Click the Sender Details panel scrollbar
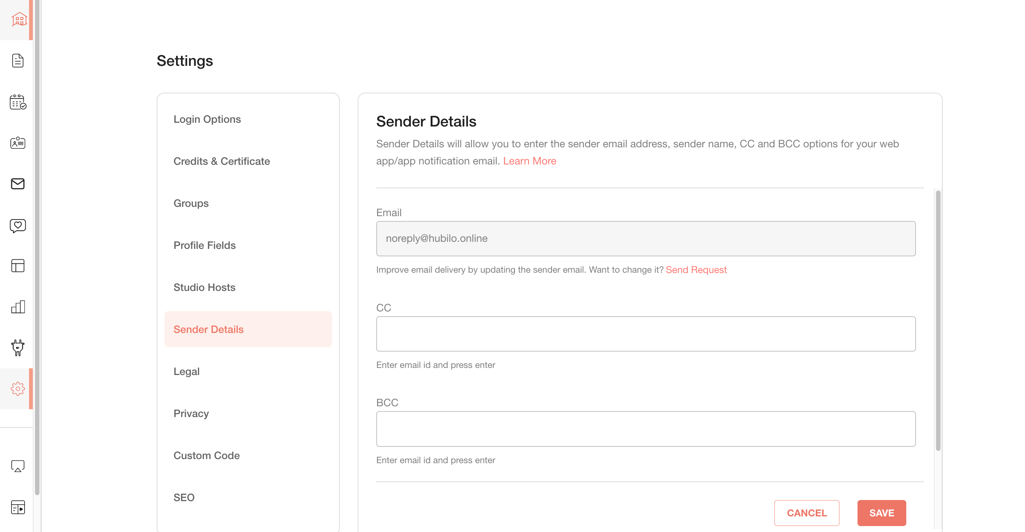The image size is (1025, 532). pos(938,320)
